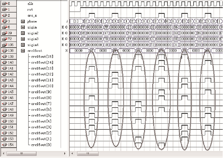
Task: Click the signal list horizontal scrollbar thumb
Action: click(x=21, y=154)
